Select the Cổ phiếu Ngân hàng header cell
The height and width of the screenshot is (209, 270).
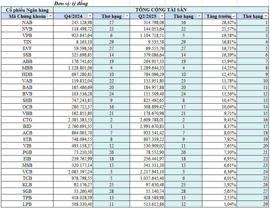[x=27, y=10]
